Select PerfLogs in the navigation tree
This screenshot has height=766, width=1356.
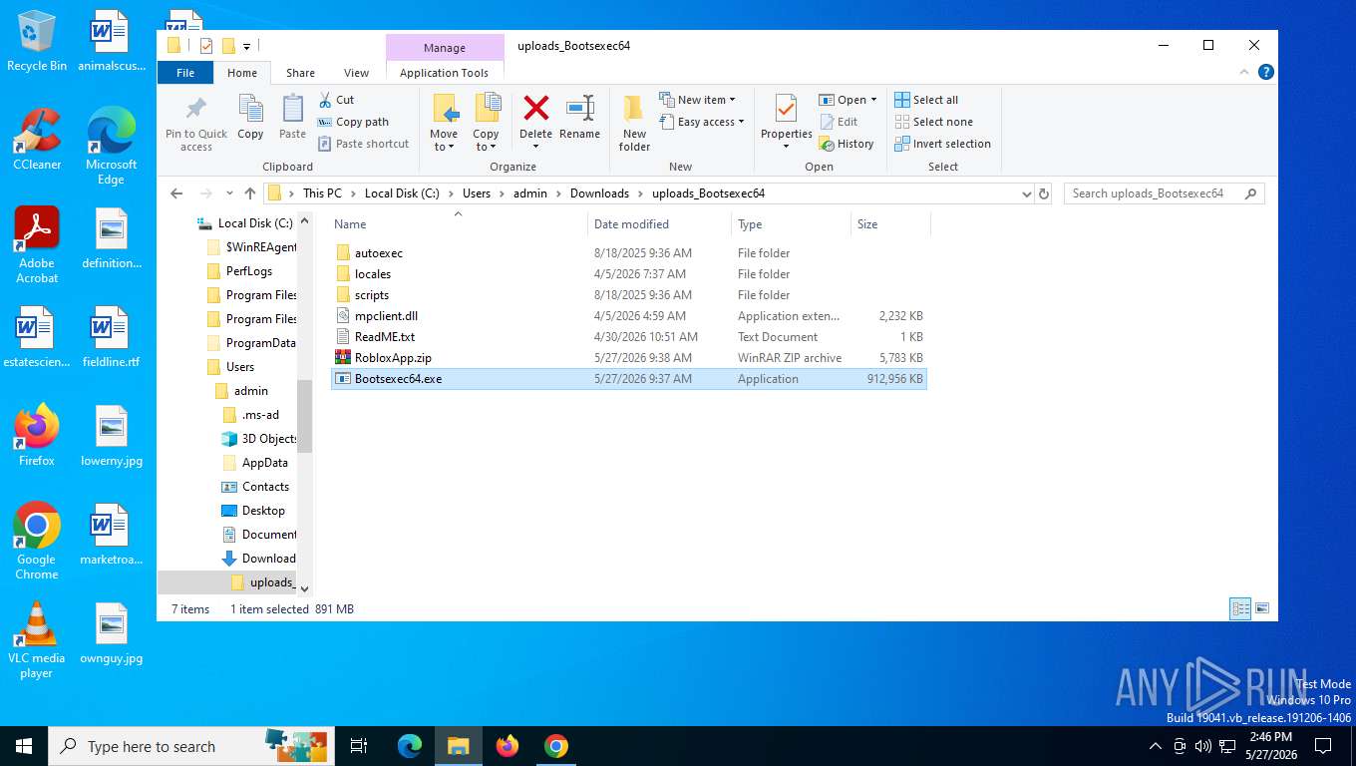(x=248, y=271)
